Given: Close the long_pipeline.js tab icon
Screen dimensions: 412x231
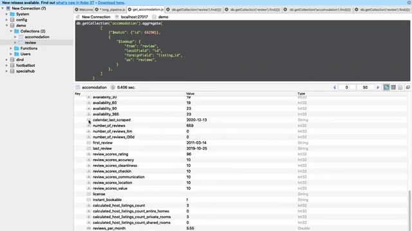Looking at the screenshot, I should click(97, 10).
